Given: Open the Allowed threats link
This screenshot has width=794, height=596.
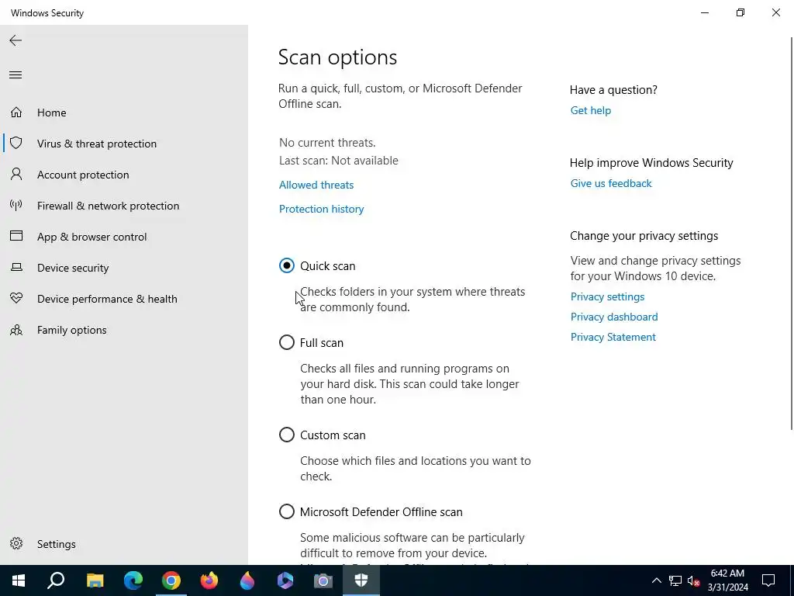Looking at the screenshot, I should [x=316, y=185].
